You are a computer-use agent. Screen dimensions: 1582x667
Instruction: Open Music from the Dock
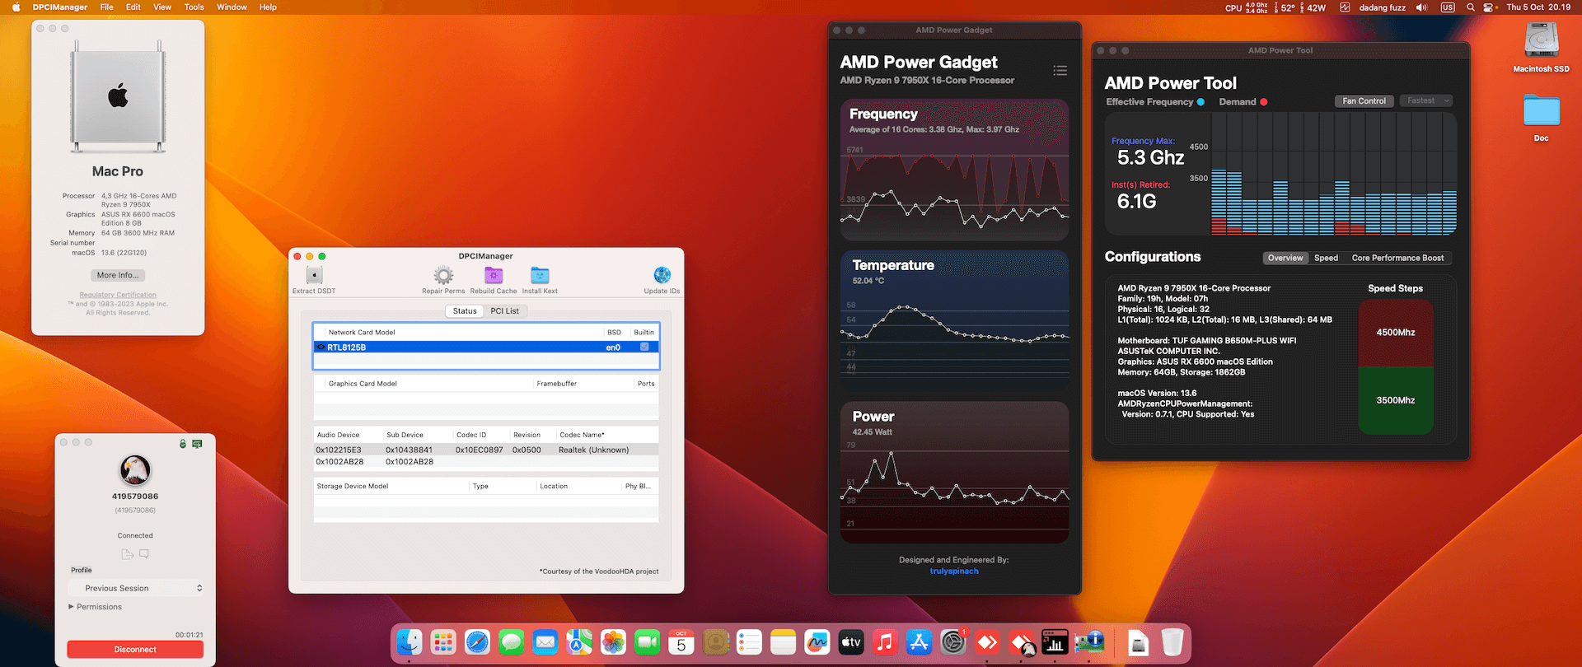coord(885,642)
